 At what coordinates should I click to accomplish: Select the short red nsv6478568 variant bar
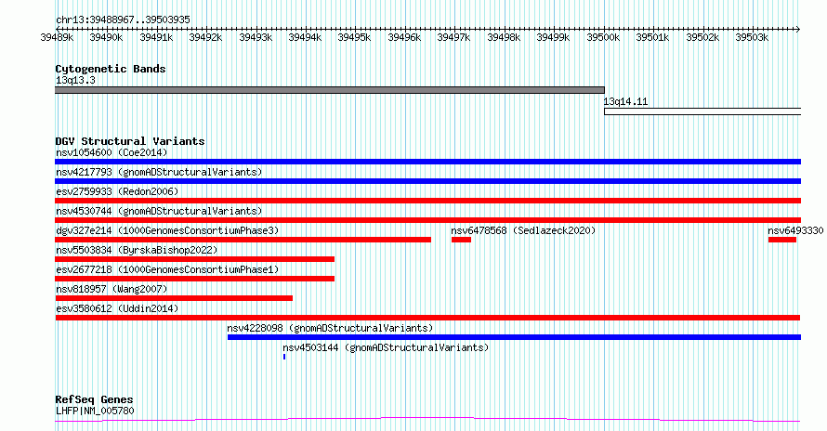coord(461,240)
